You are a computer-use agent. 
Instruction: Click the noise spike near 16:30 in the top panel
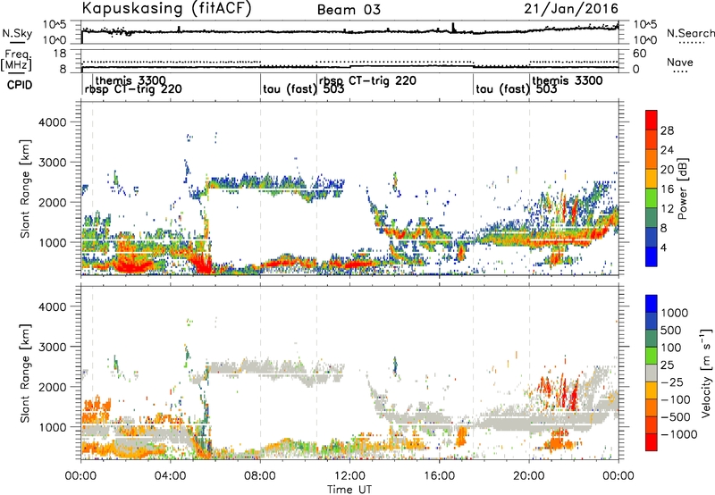(453, 28)
